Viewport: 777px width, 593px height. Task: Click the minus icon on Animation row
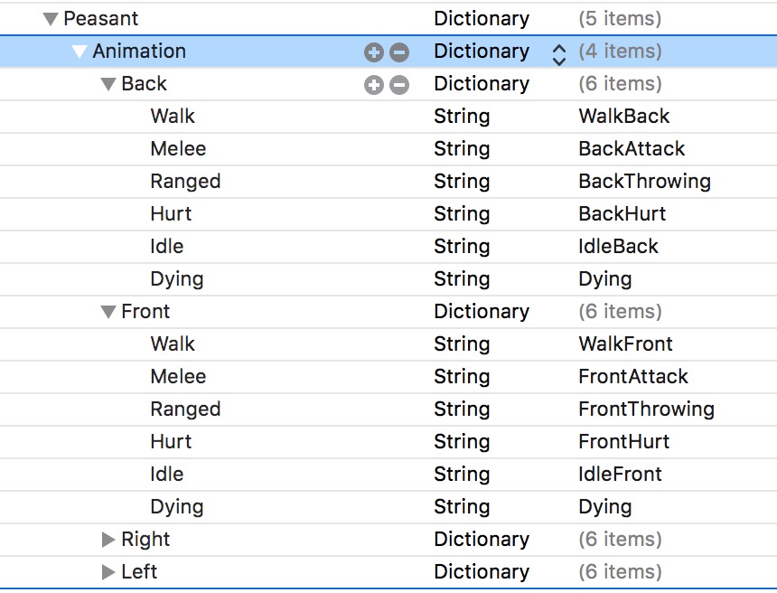click(x=399, y=52)
